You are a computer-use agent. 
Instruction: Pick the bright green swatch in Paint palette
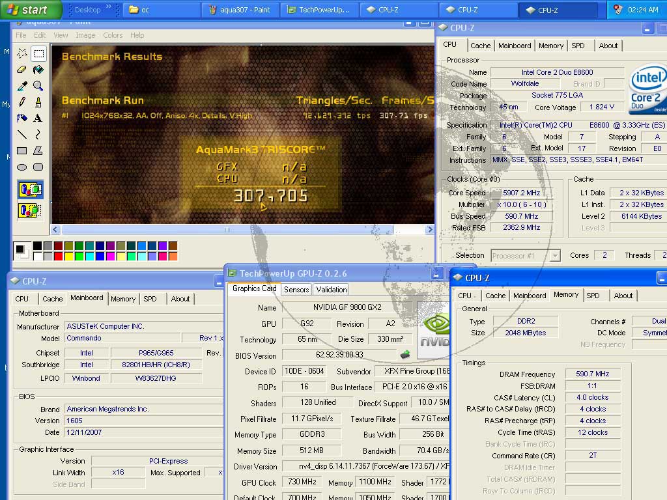(79, 256)
